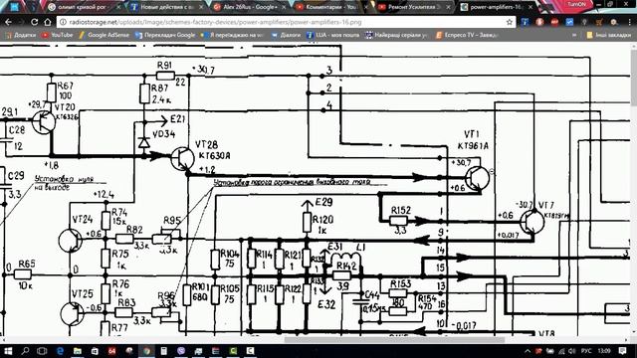This screenshot has width=637, height=358.
Task: Switch to Chrome on the taskbar
Action: click(x=146, y=351)
